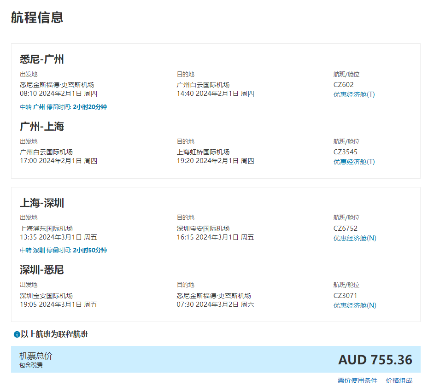Click the 中转 深圳 transfer text
Screen dimensions: 428x386
[x=32, y=251]
